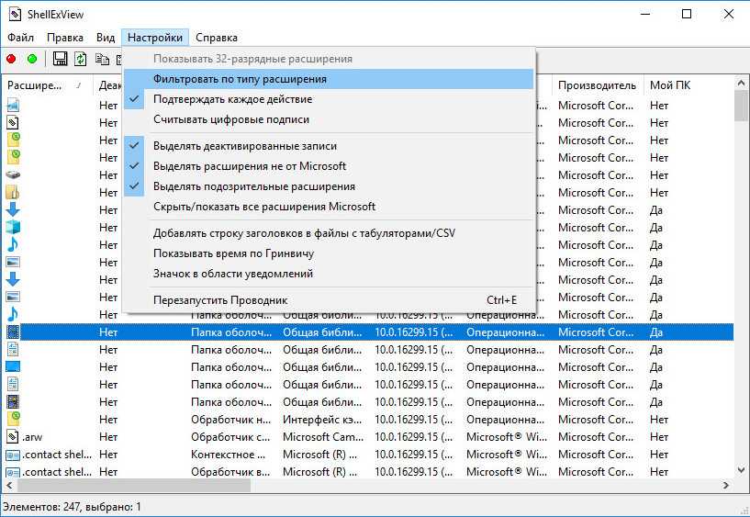Screen dimensions: 750x517
Task: Click the vertical scrollbar down arrow
Action: pyautogui.click(x=741, y=468)
